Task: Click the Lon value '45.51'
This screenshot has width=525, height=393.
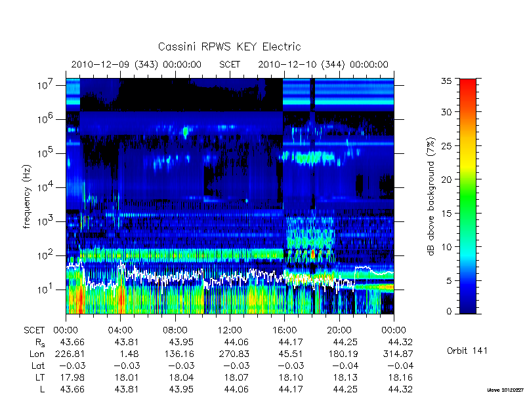Action: (291, 354)
